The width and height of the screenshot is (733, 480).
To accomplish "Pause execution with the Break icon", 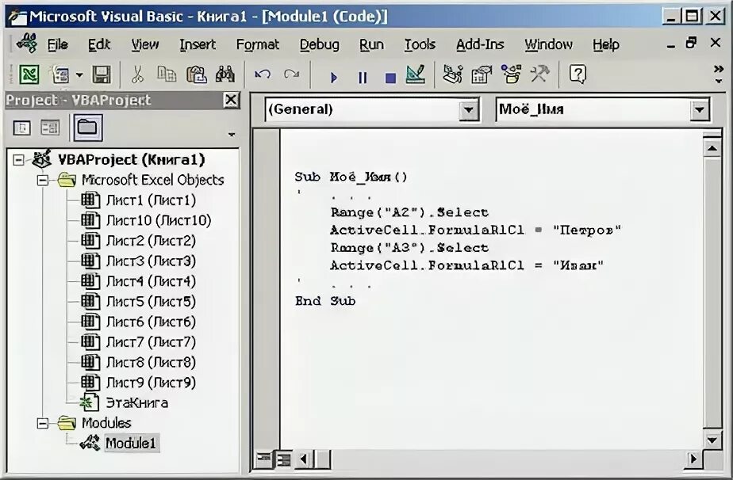I will (362, 75).
